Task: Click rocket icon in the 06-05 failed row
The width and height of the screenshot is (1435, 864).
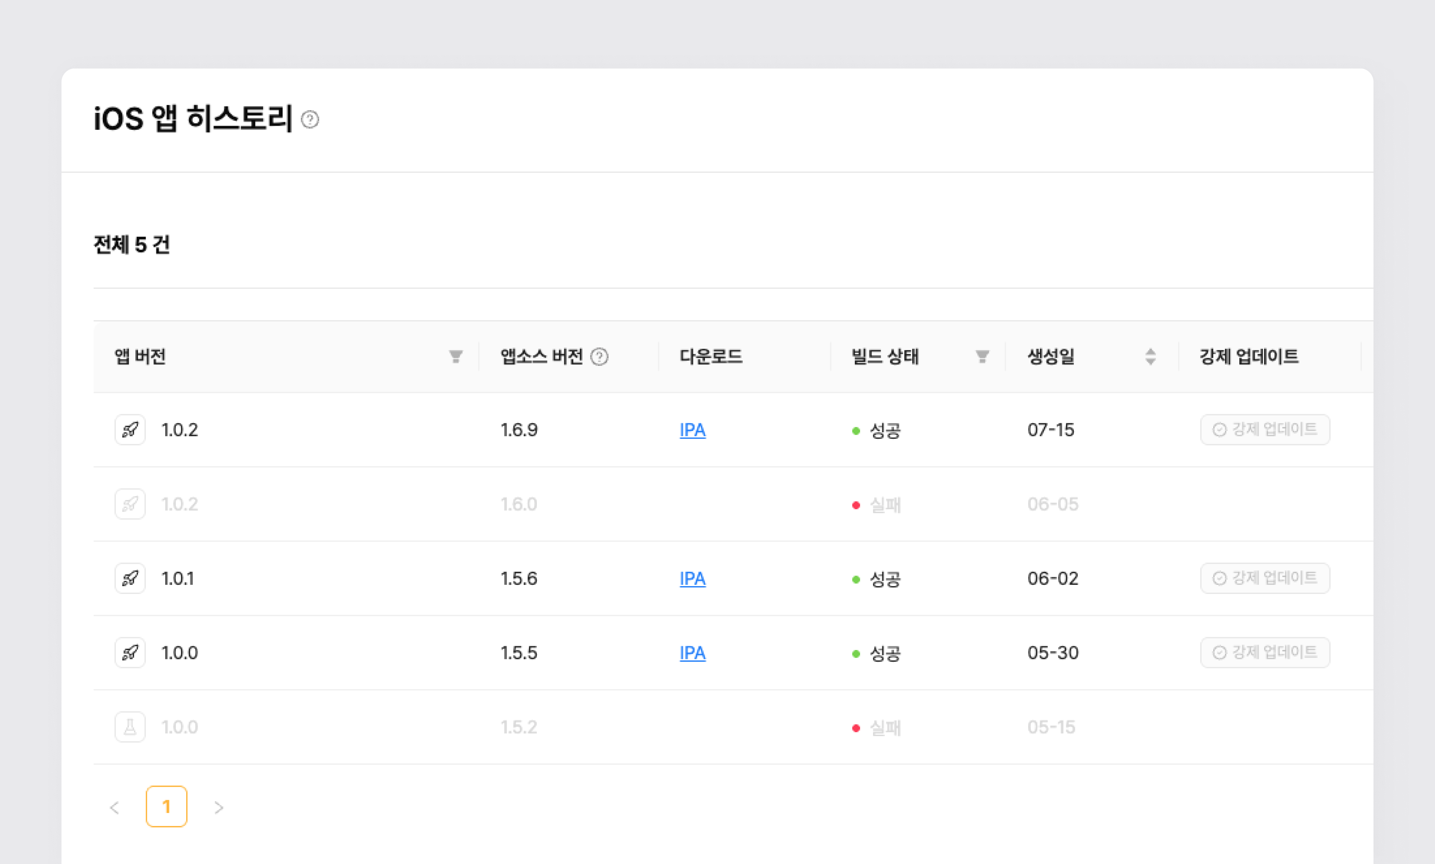Action: click(x=130, y=504)
